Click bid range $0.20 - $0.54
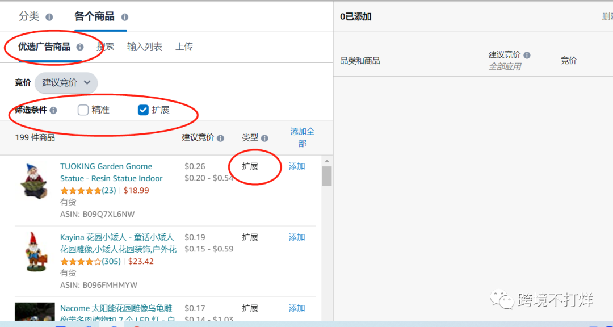Viewport: 613px width, 327px height. tap(209, 178)
